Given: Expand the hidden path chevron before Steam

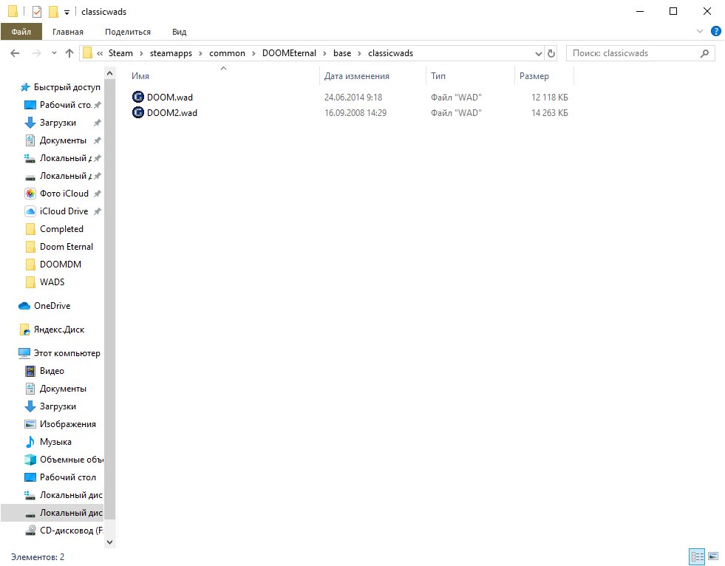Looking at the screenshot, I should click(x=100, y=53).
